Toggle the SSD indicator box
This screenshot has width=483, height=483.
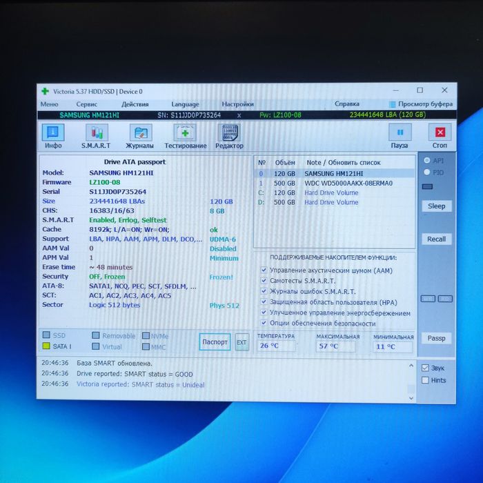(46, 335)
